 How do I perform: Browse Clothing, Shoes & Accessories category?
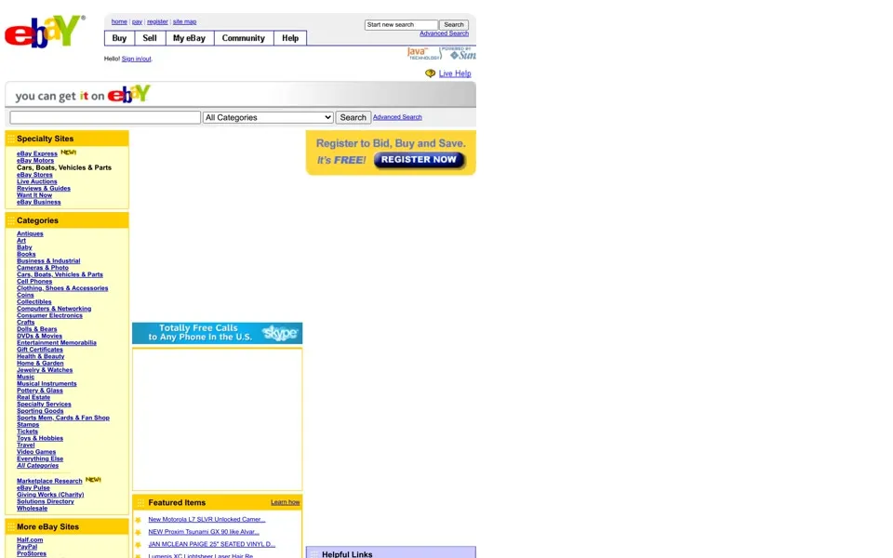[x=62, y=288]
